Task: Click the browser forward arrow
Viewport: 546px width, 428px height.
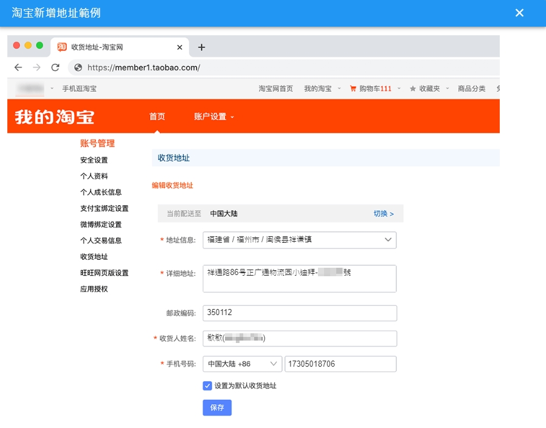Action: click(36, 67)
